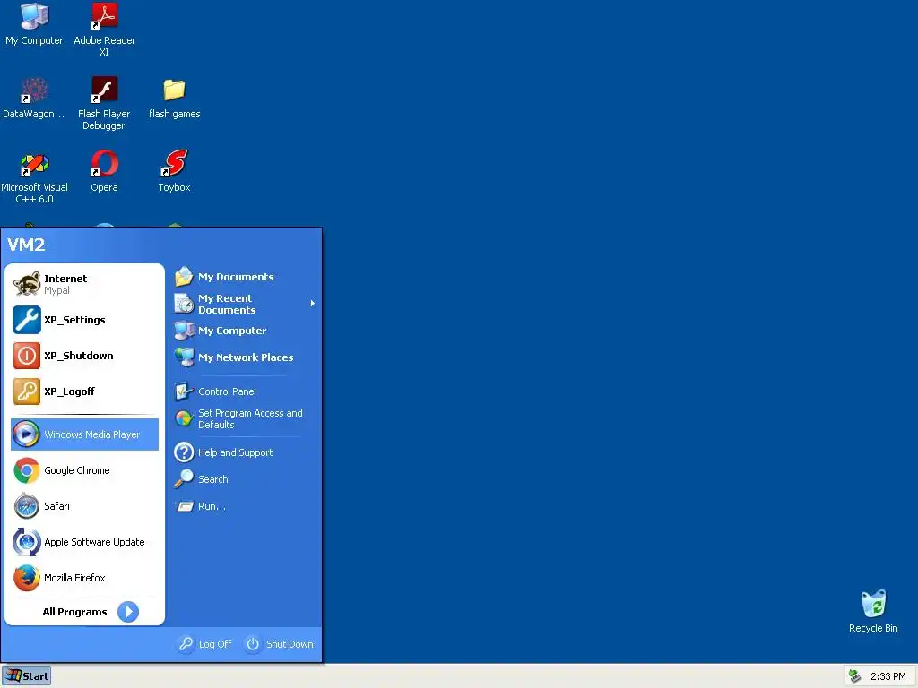Open the Recycle Bin
This screenshot has height=688, width=918.
pyautogui.click(x=873, y=611)
